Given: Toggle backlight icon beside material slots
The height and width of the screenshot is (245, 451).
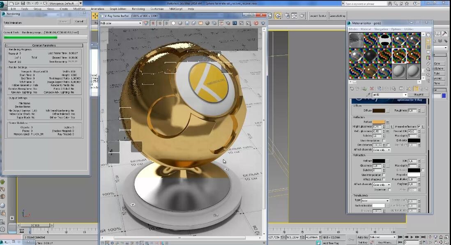Looking at the screenshot, I should (428, 41).
